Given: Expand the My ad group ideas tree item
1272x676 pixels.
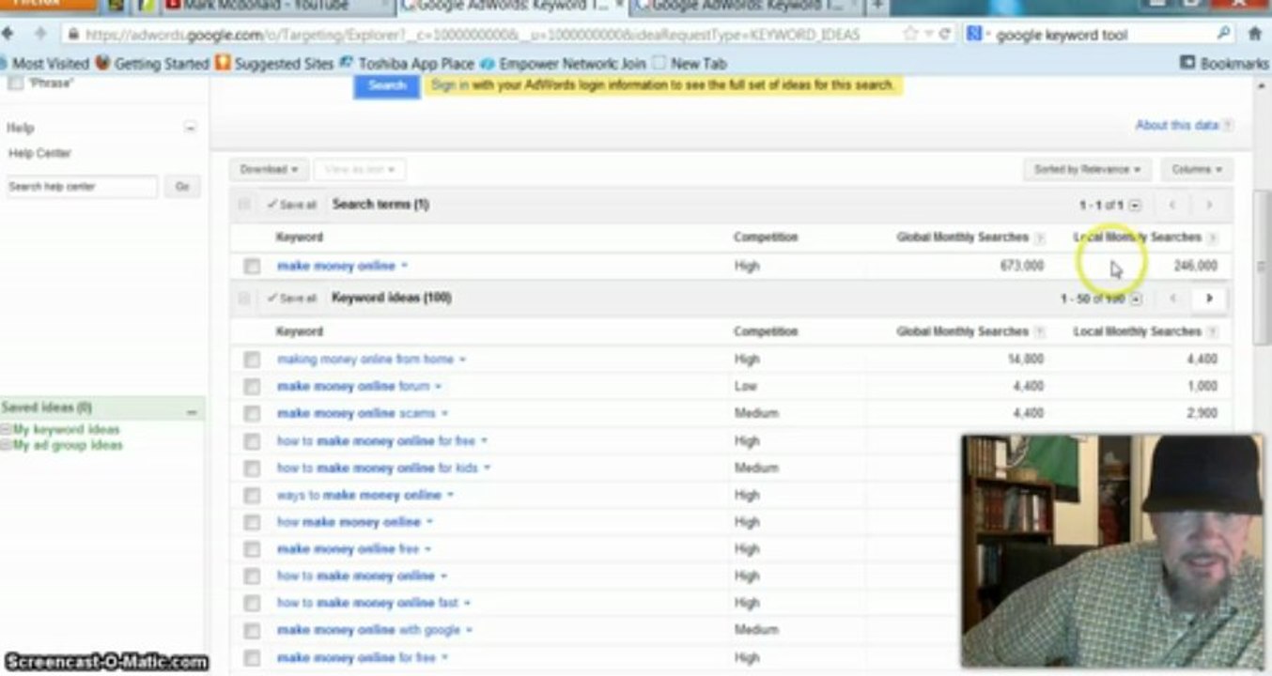Looking at the screenshot, I should click(x=6, y=445).
